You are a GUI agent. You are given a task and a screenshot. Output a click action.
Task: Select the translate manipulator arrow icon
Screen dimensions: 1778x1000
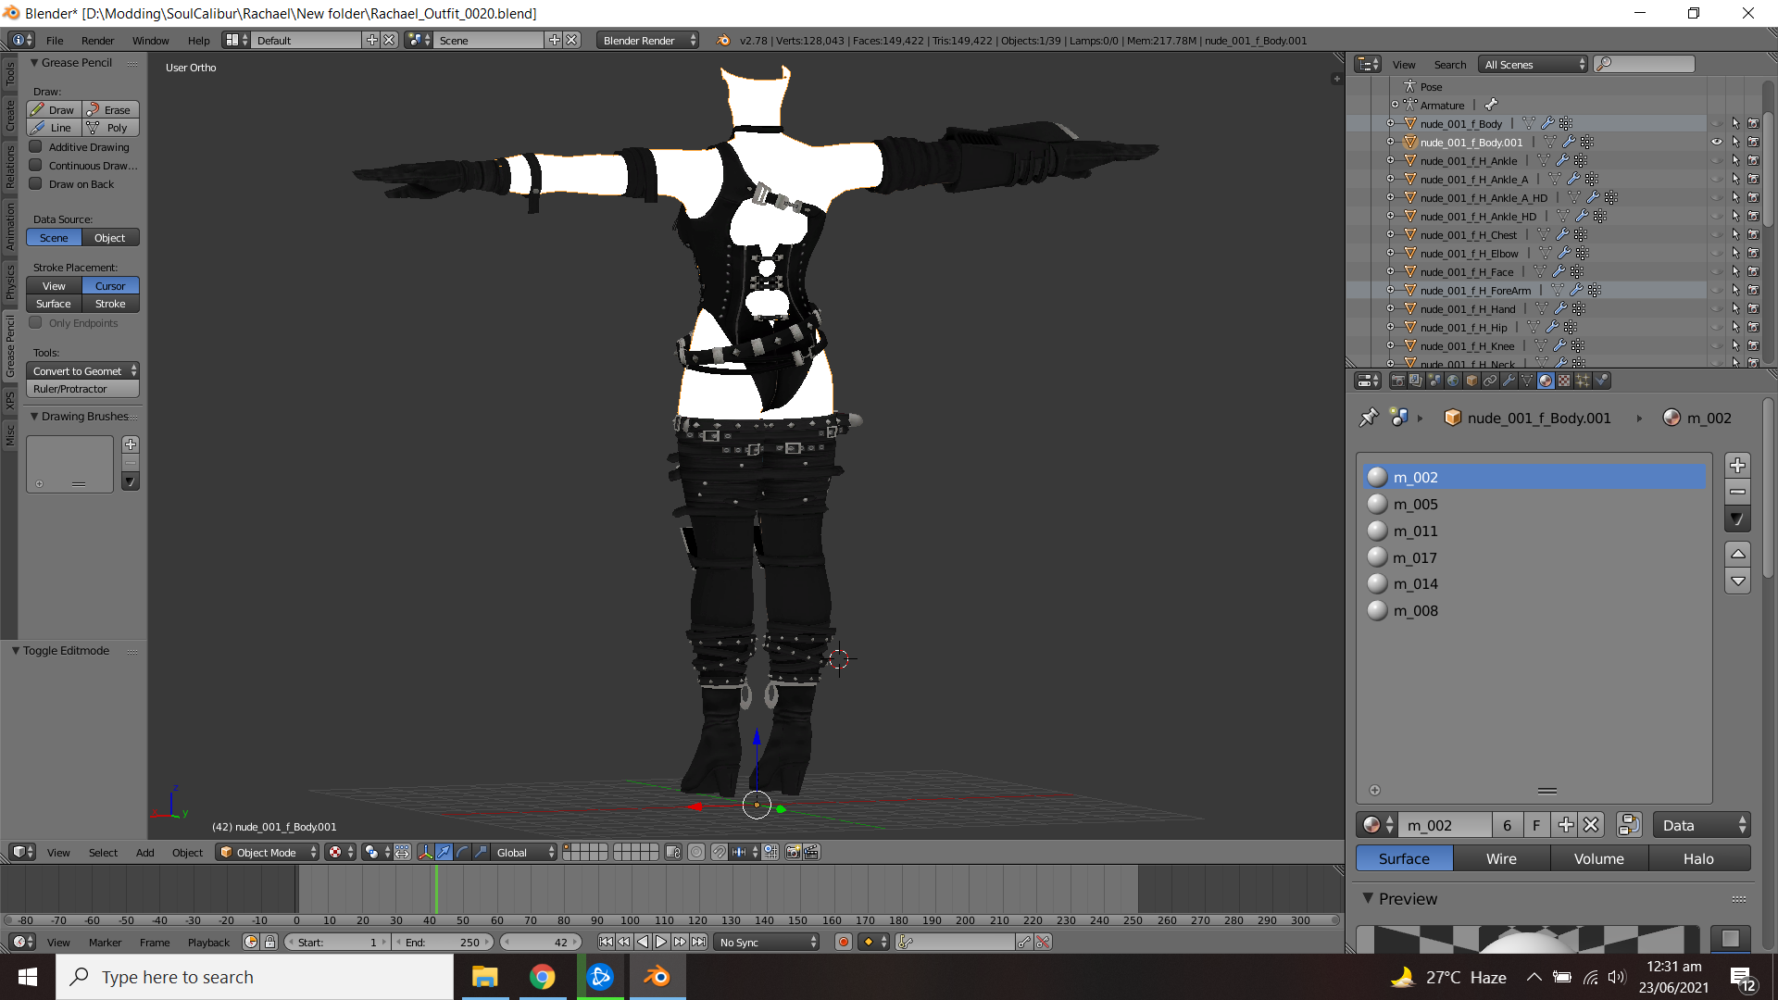click(x=444, y=852)
